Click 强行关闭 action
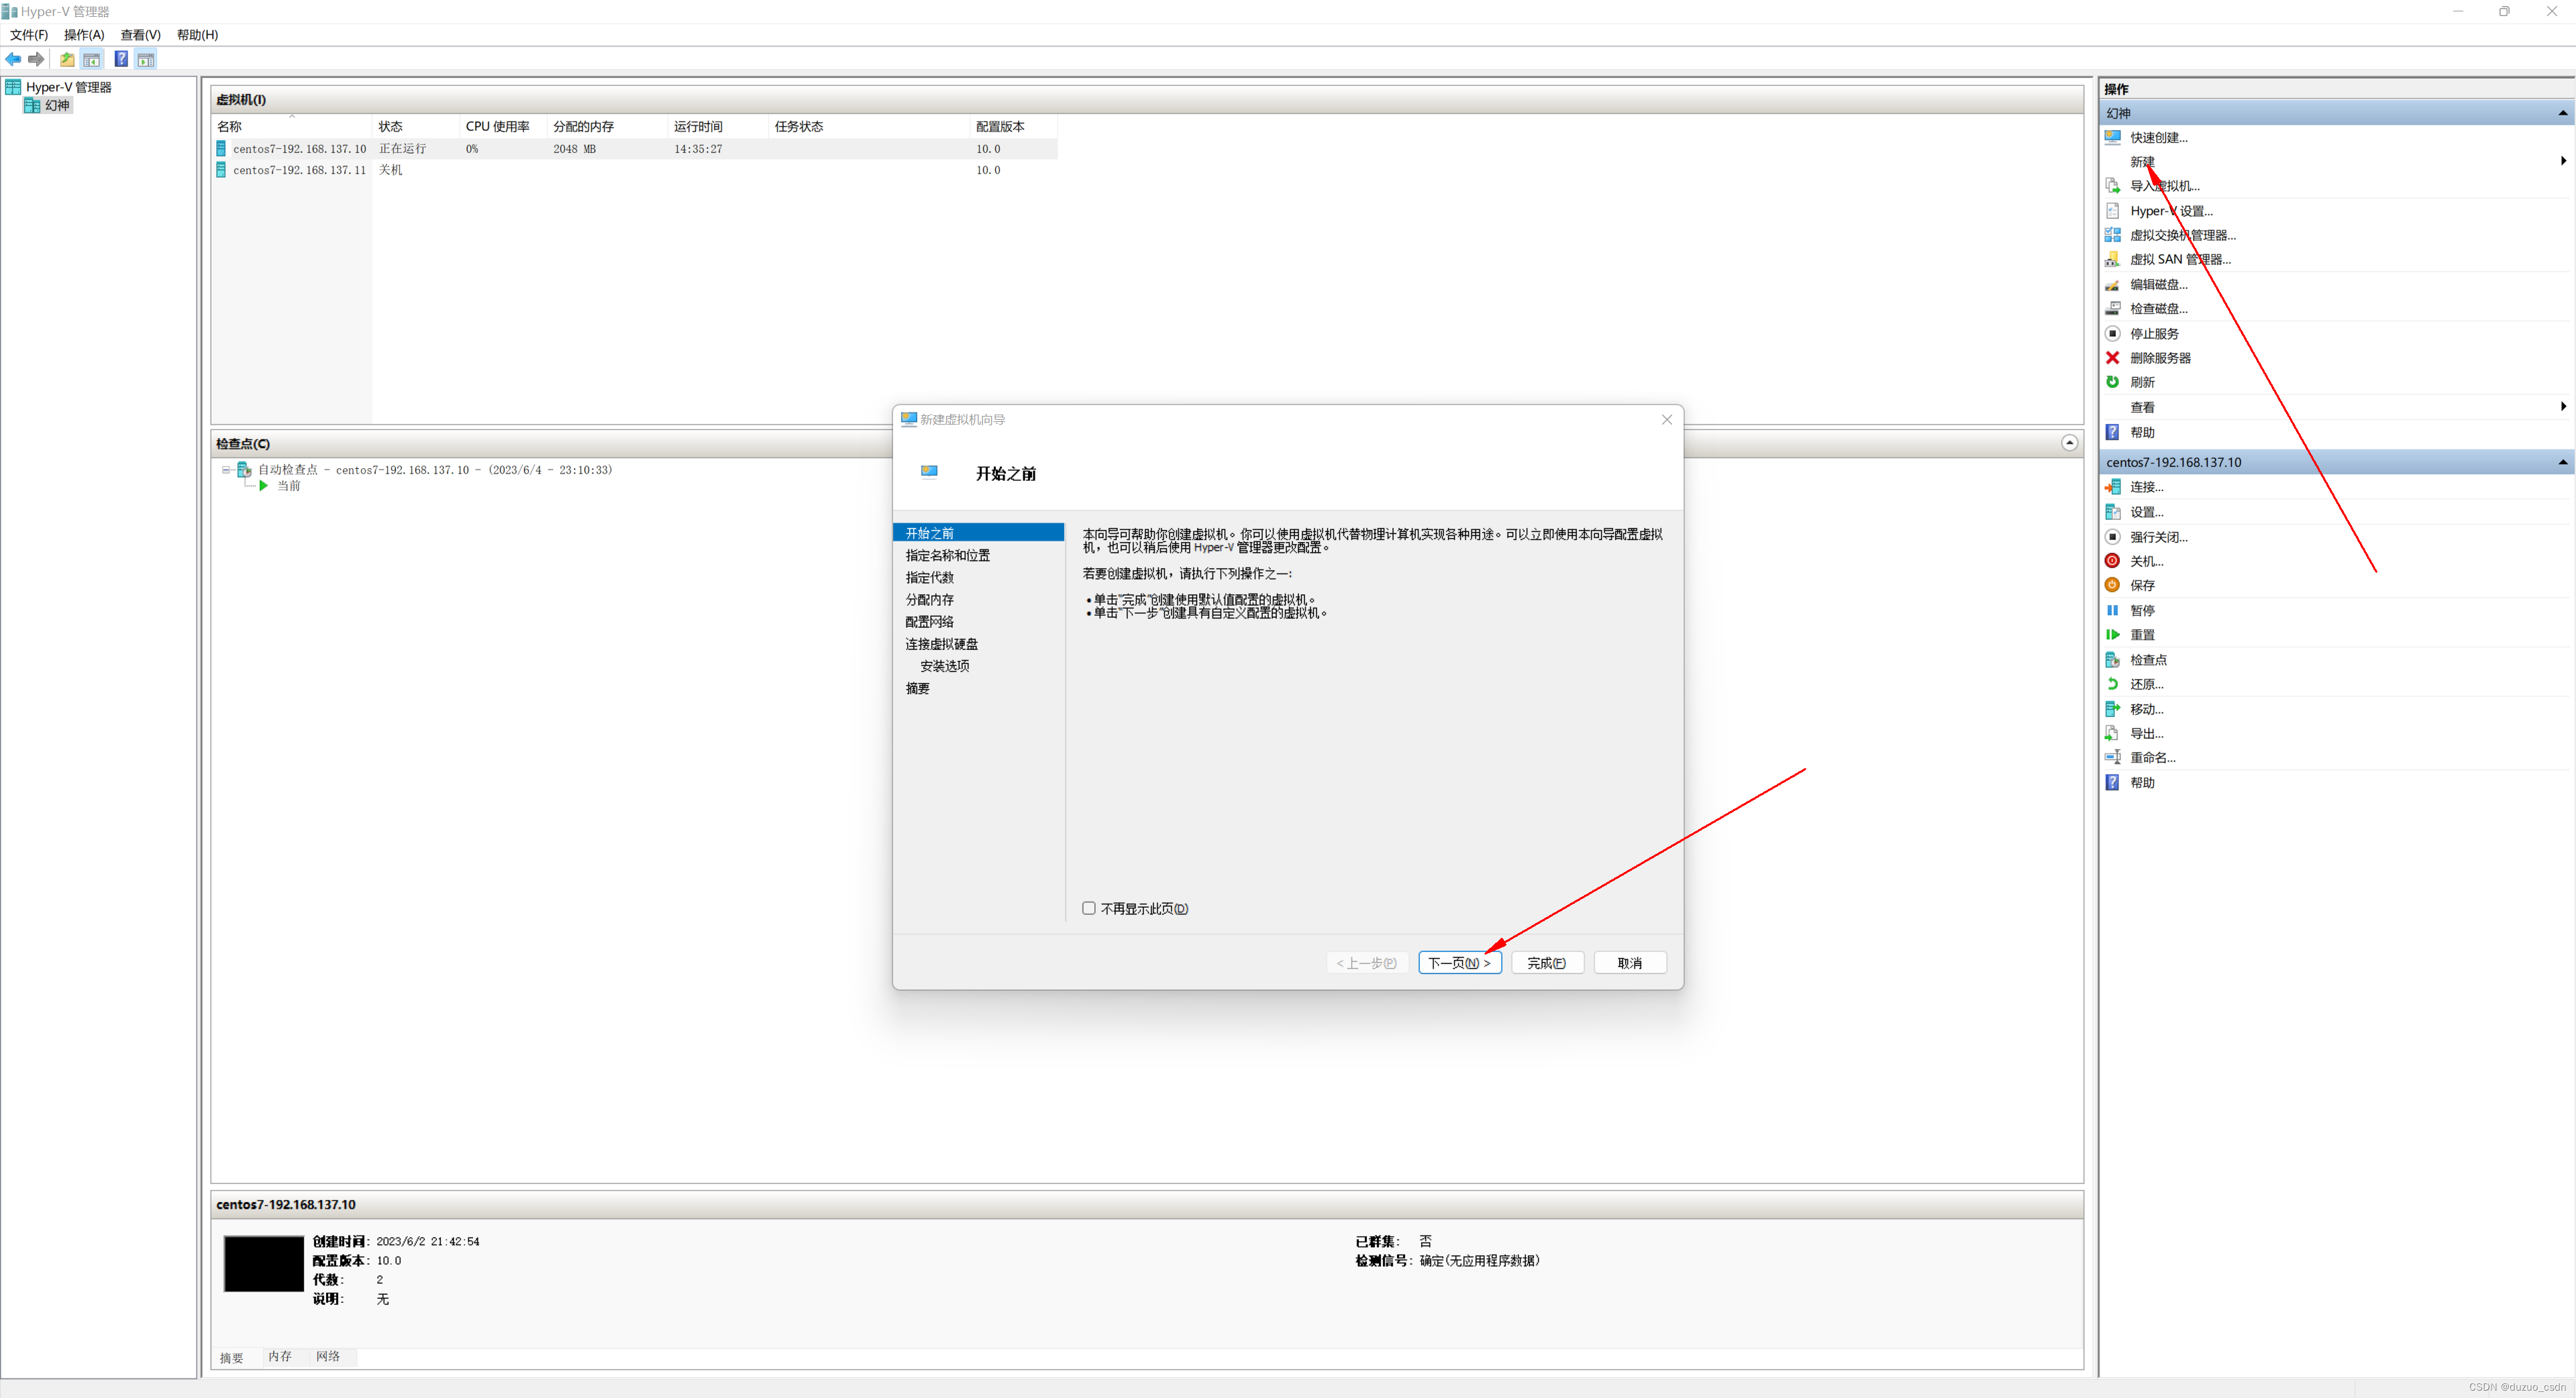This screenshot has height=1398, width=2576. pyautogui.click(x=2158, y=537)
